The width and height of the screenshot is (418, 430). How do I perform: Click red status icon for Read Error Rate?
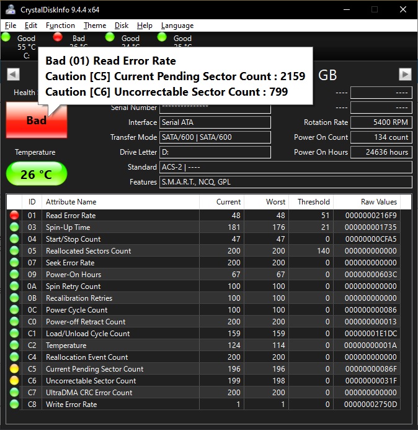[14, 215]
